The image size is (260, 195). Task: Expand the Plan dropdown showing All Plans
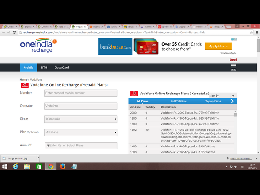[81, 132]
